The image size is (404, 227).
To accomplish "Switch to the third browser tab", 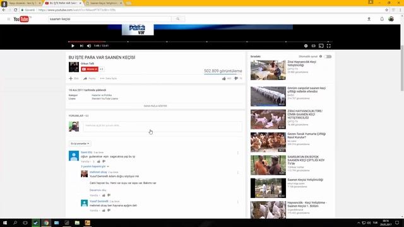I will click(104, 3).
